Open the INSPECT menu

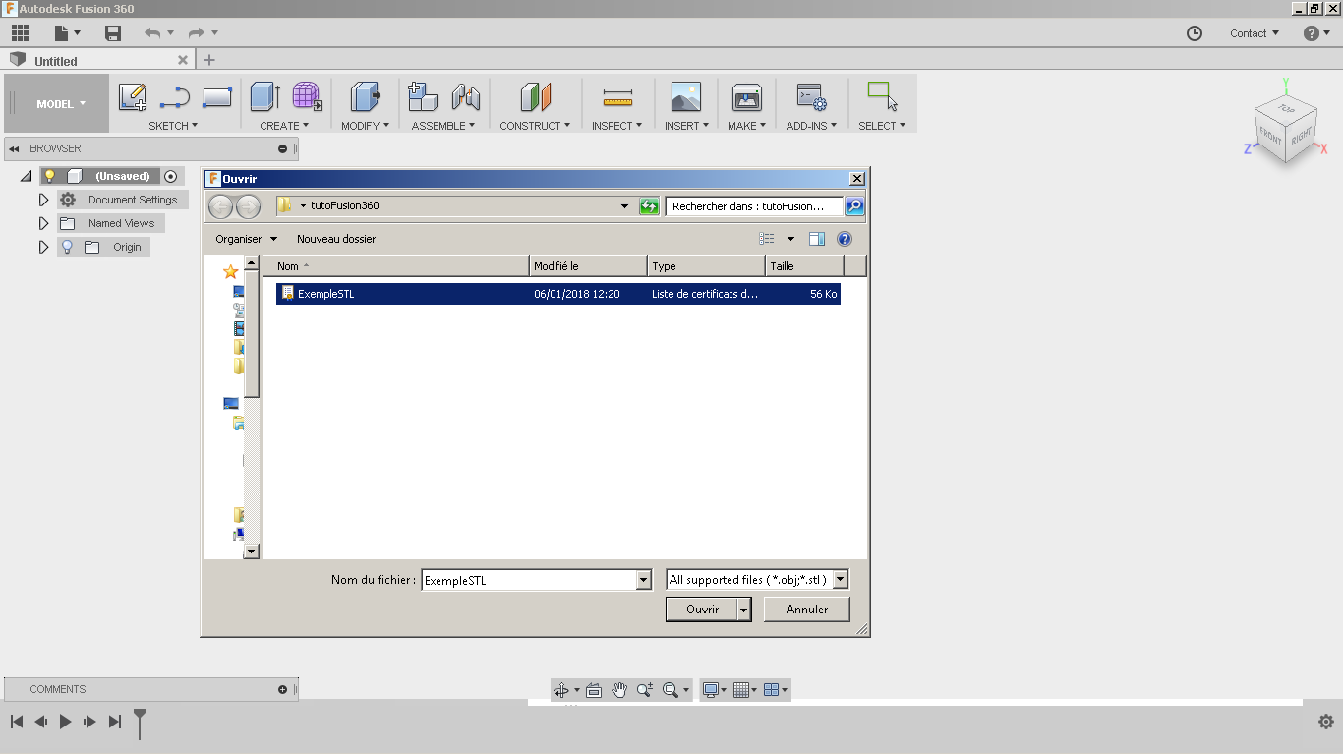tap(616, 126)
